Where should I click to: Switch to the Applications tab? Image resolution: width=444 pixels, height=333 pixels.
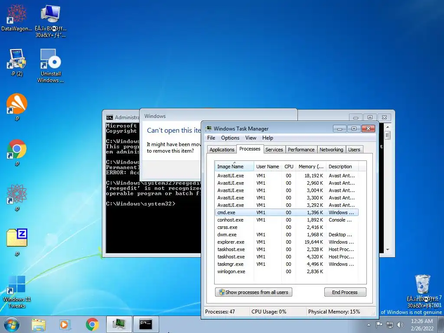(222, 150)
